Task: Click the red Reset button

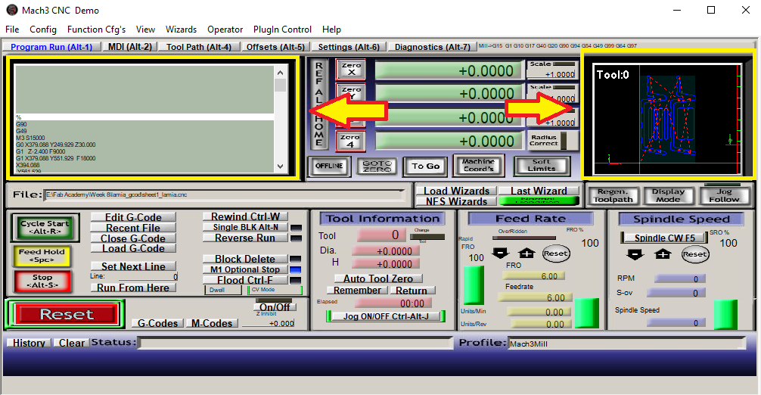Action: point(67,315)
